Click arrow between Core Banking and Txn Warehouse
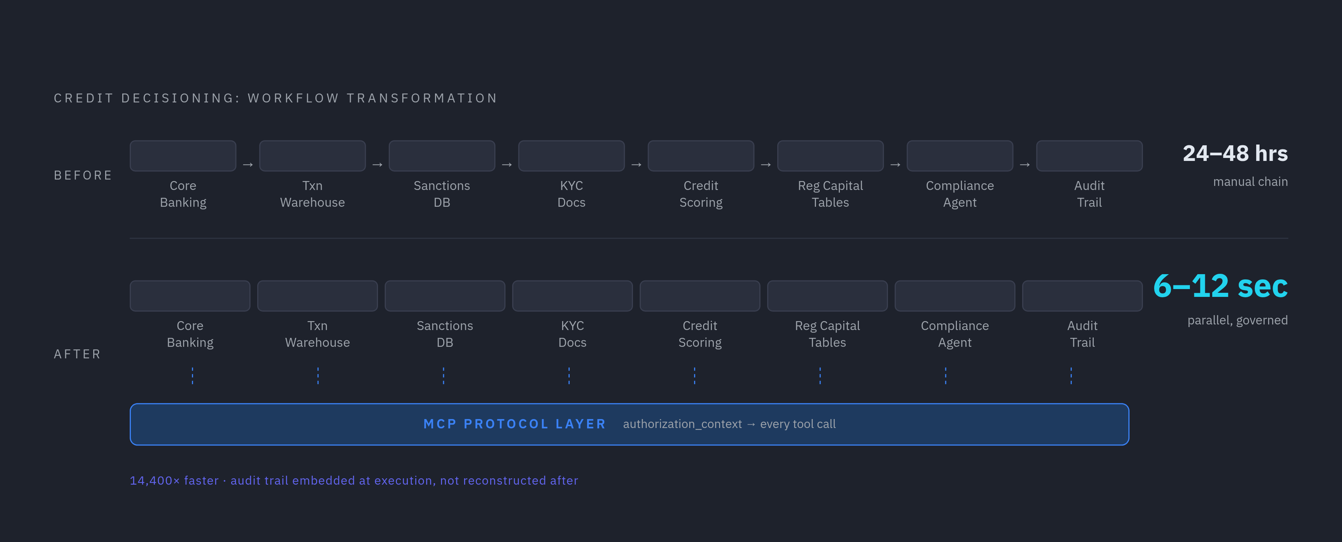Screen dimensions: 1342x542 (x=248, y=165)
